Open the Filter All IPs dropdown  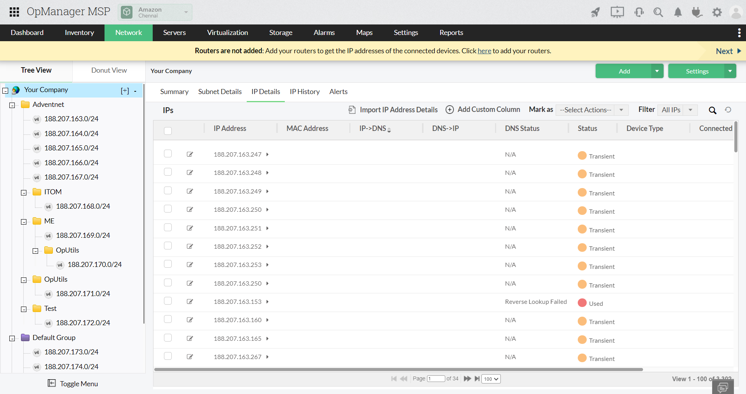(x=678, y=110)
